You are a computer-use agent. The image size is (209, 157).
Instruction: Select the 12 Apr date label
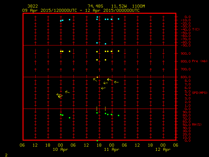(x=162, y=149)
